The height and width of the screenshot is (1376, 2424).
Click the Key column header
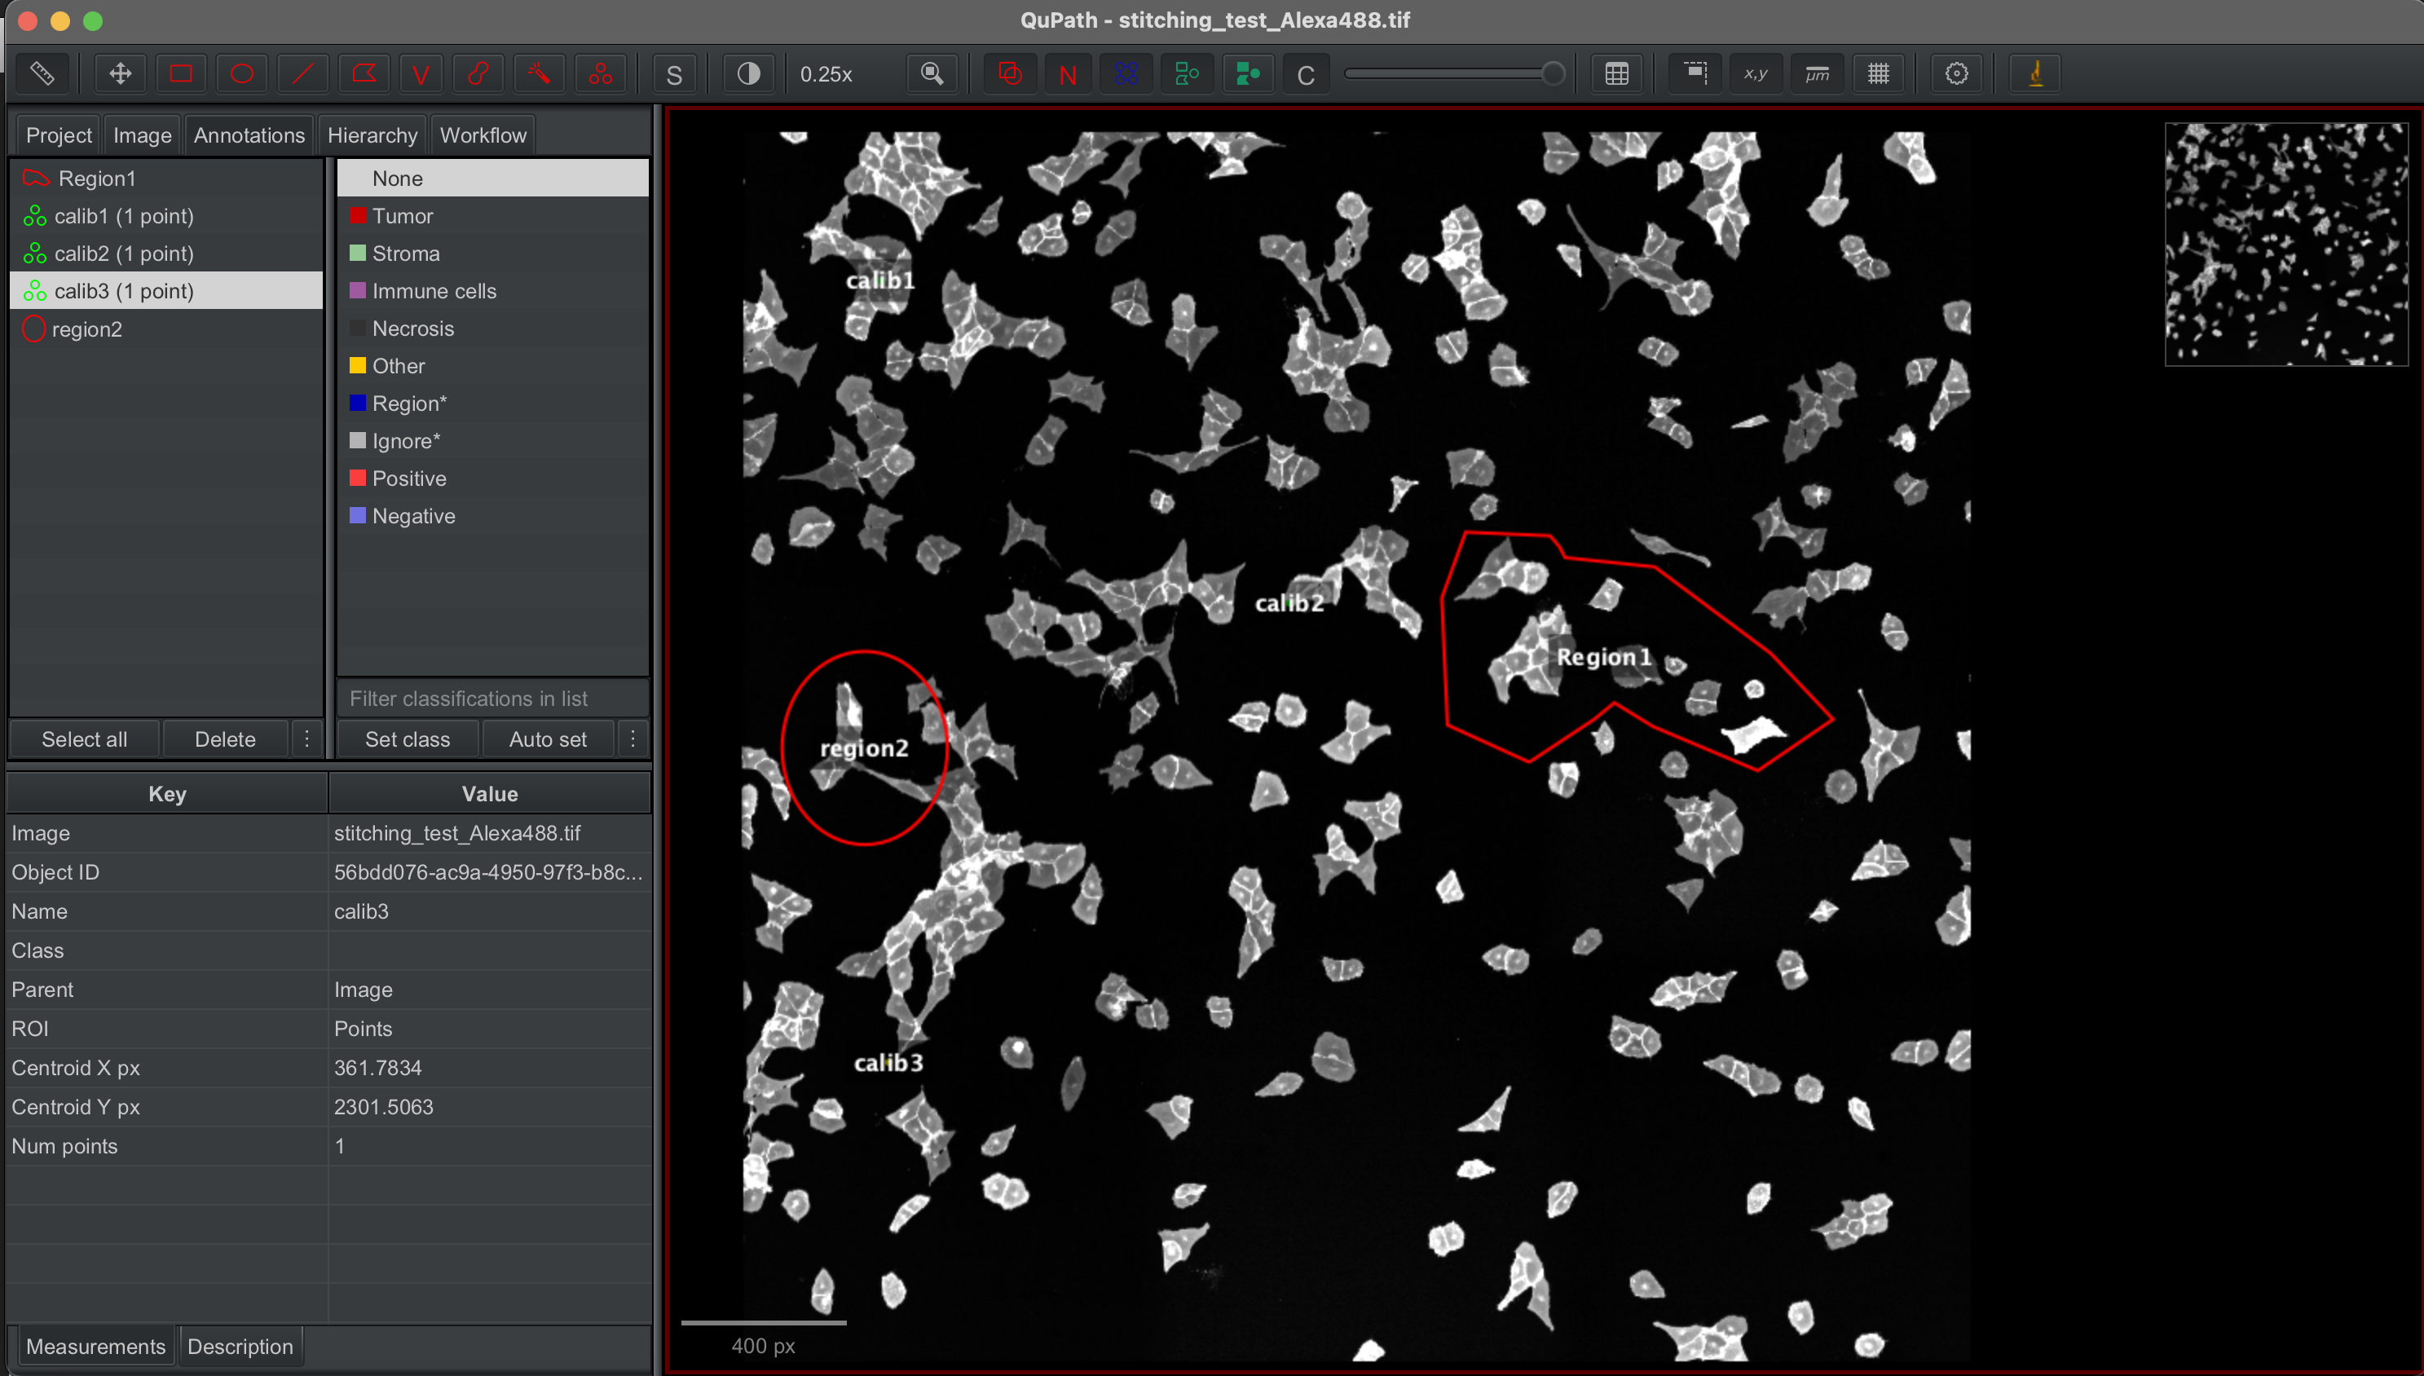point(167,794)
